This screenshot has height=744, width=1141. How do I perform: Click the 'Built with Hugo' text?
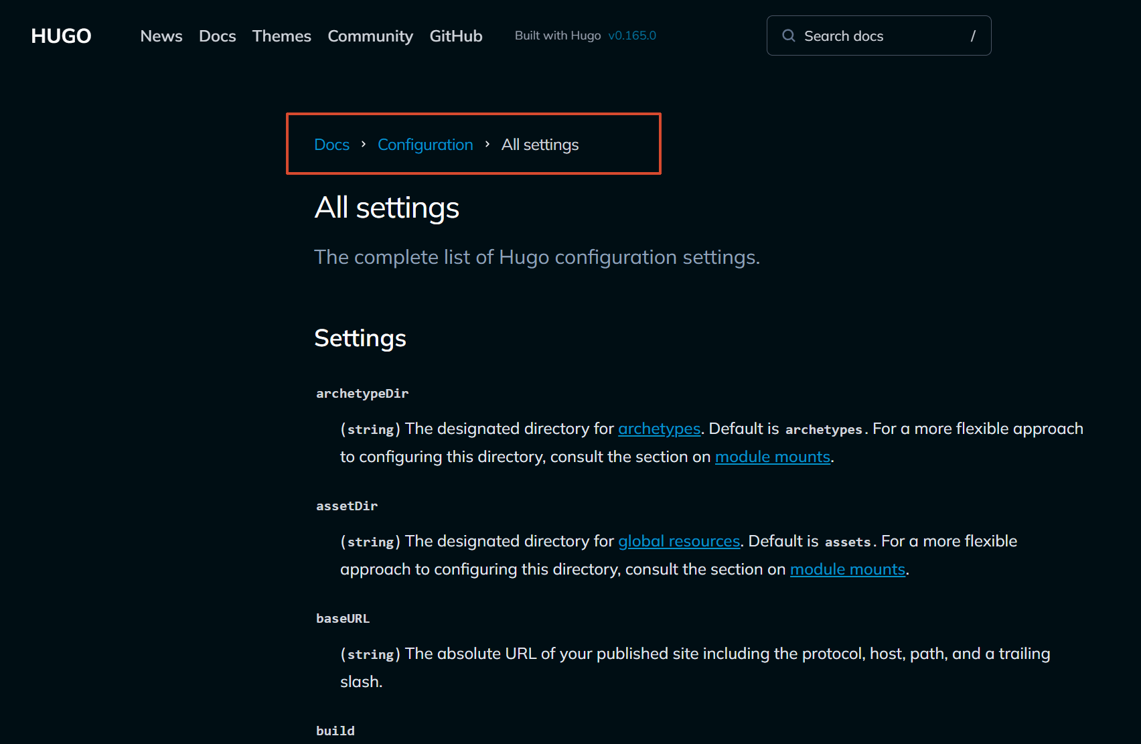pos(558,35)
